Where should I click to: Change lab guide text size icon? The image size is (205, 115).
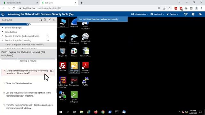coord(41,20)
